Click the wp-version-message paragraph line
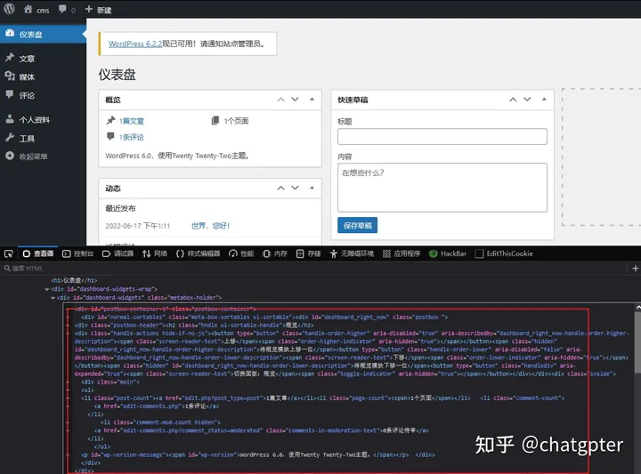The height and width of the screenshot is (474, 641). coord(257,454)
